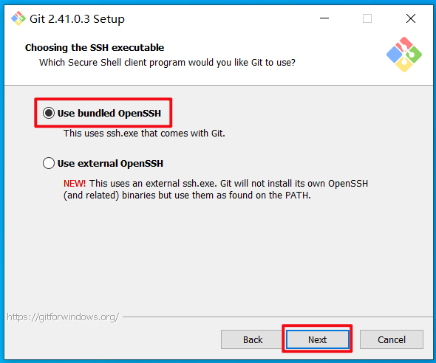Close the Git Setup window

click(x=411, y=18)
